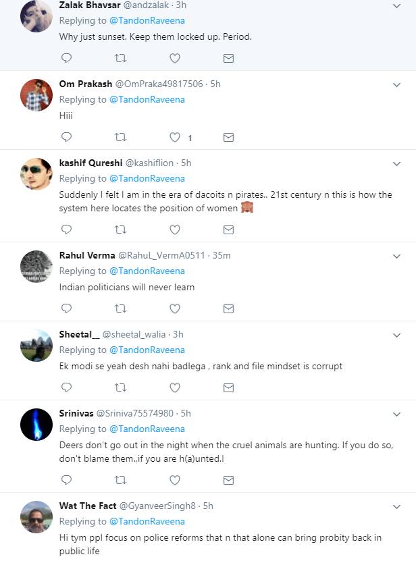
Task: Retweet Zalak Bhavsar's sunset tweet
Action: point(121,59)
